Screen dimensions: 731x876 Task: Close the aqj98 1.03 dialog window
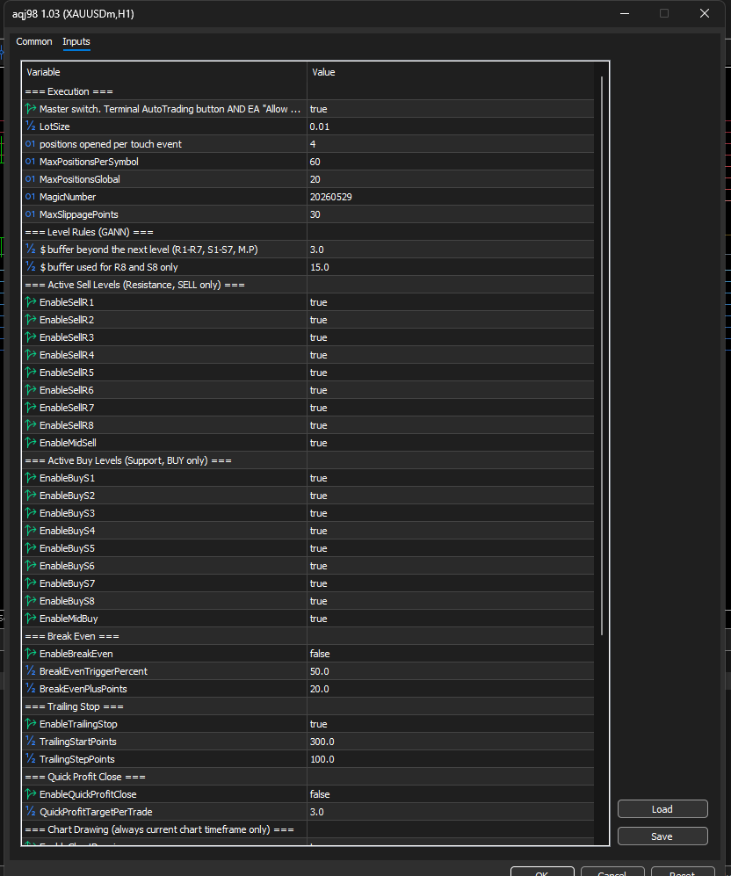click(704, 13)
